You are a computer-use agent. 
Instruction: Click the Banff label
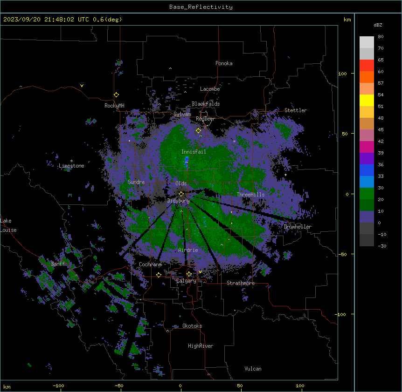[58, 264]
